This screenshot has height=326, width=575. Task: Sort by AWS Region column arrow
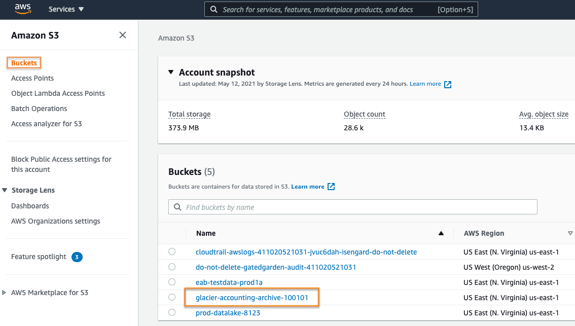point(570,233)
